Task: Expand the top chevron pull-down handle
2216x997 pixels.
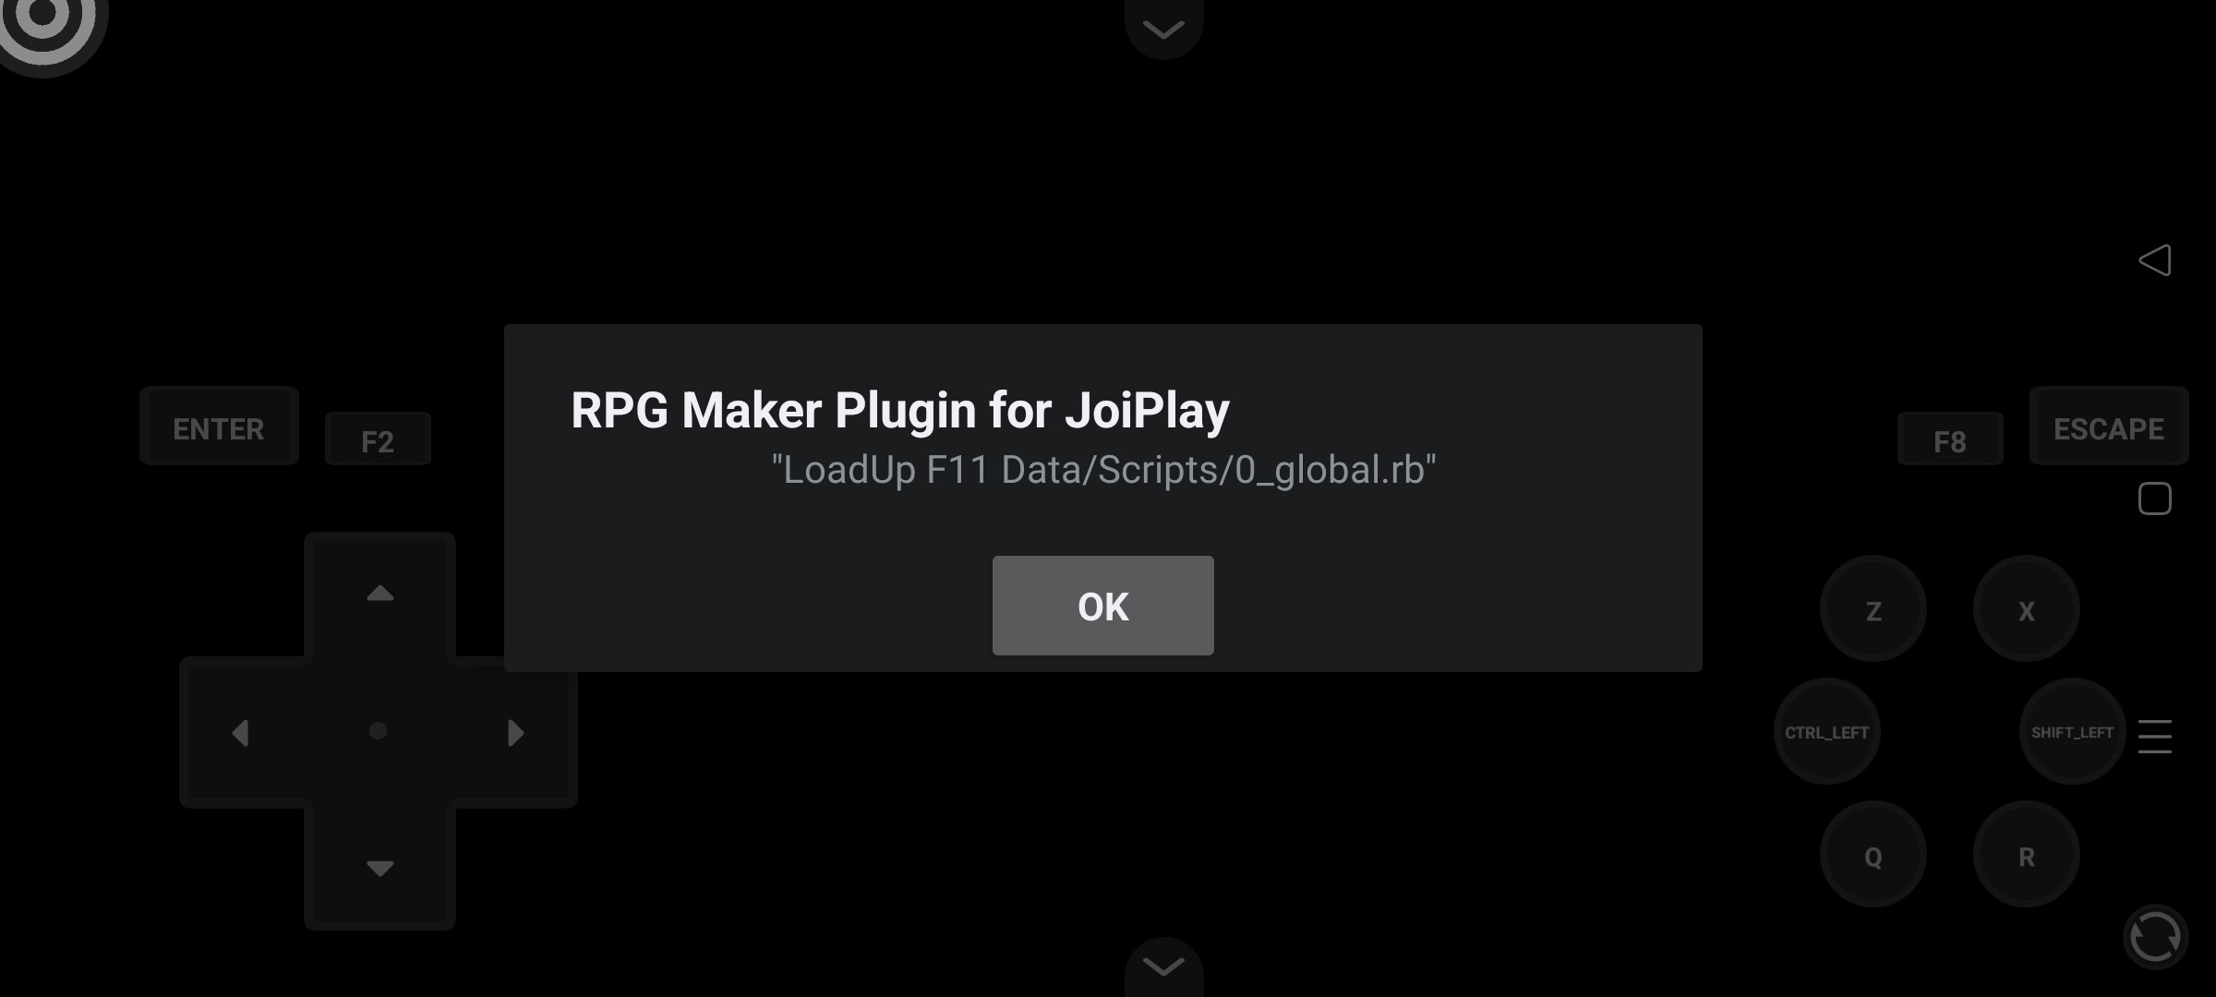Action: [x=1163, y=28]
